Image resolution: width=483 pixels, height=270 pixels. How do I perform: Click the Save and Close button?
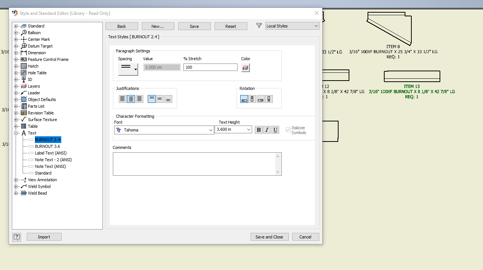[270, 237]
